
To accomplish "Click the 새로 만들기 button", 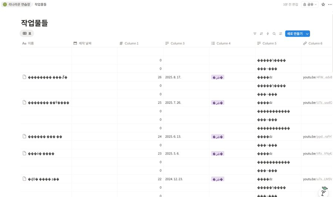I will tap(295, 34).
